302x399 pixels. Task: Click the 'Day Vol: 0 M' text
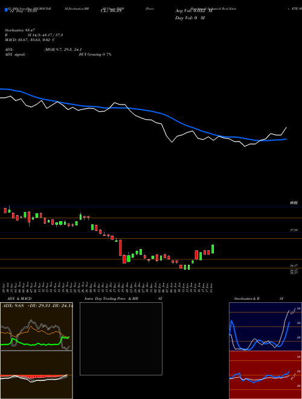(x=190, y=18)
